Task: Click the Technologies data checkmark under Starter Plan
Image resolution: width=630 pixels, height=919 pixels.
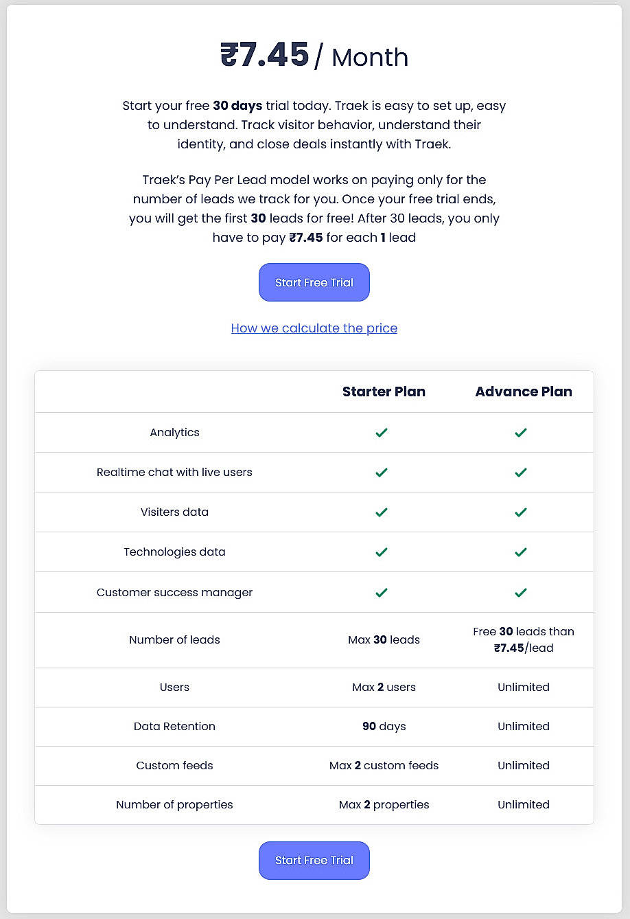Action: tap(382, 552)
